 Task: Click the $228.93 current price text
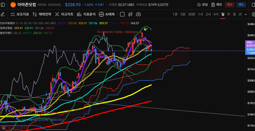(x=73, y=5)
